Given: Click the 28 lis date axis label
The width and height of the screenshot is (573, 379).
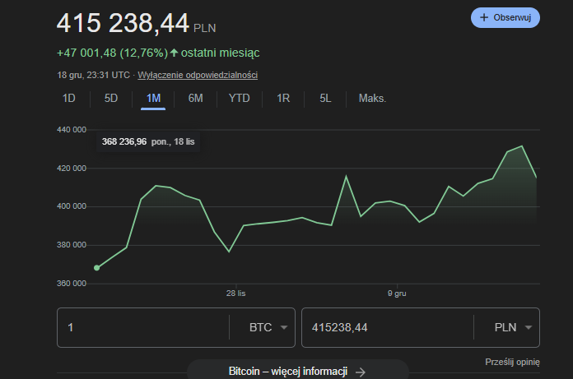Looking at the screenshot, I should coord(235,293).
